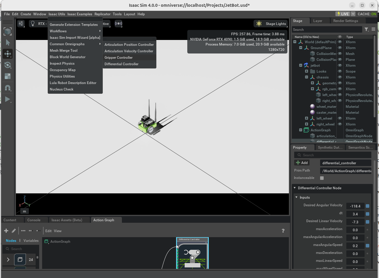Click the jetbot prim icon in Stage

tap(306, 66)
